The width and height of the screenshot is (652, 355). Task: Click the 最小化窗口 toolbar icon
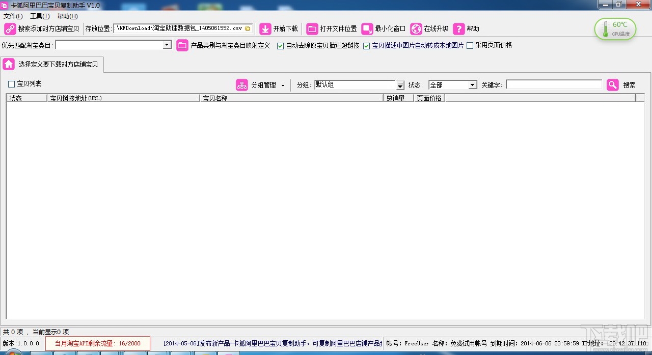coord(367,28)
